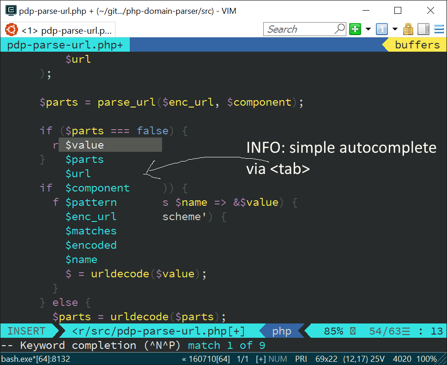This screenshot has width=447, height=365.
Task: Open the ConEmu hamburger menu icon
Action: [x=439, y=29]
